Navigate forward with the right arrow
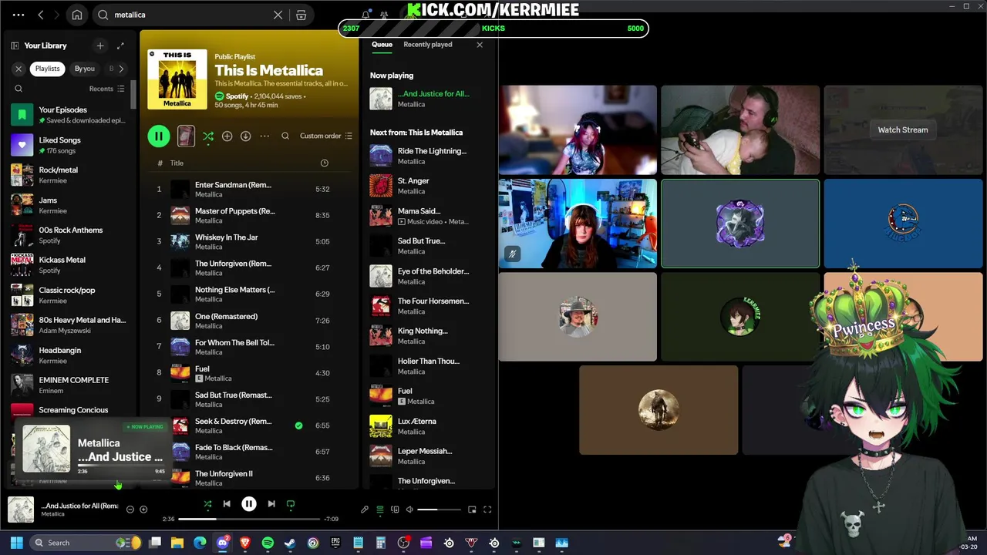The width and height of the screenshot is (987, 555). pos(58,15)
